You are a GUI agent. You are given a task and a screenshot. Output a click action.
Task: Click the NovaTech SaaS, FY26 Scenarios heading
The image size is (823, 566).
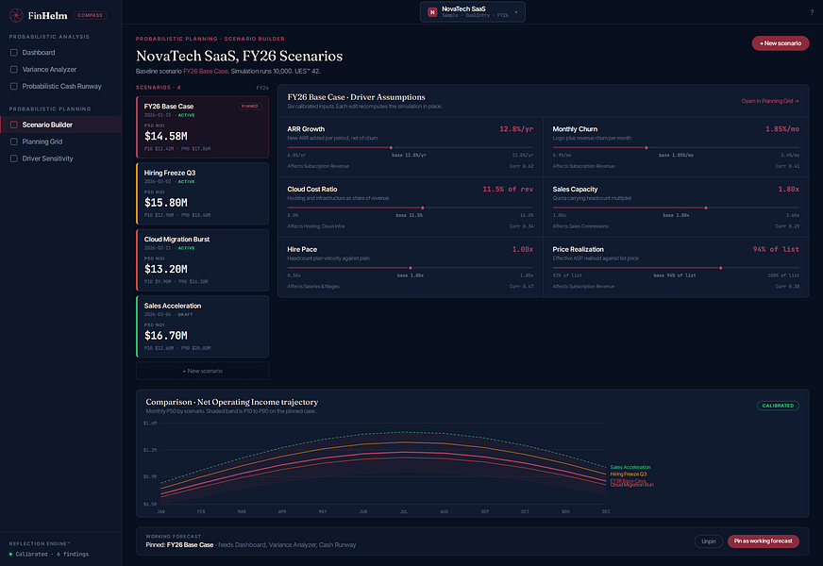pos(240,56)
